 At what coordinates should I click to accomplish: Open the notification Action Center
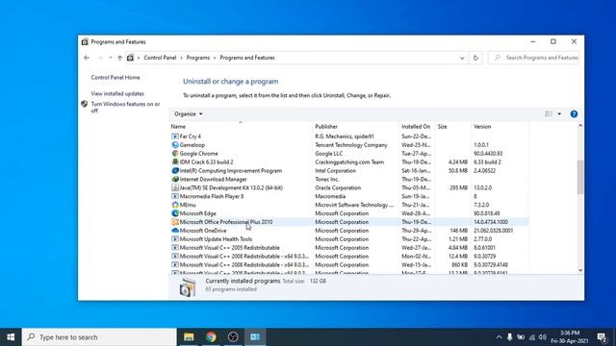(x=602, y=337)
